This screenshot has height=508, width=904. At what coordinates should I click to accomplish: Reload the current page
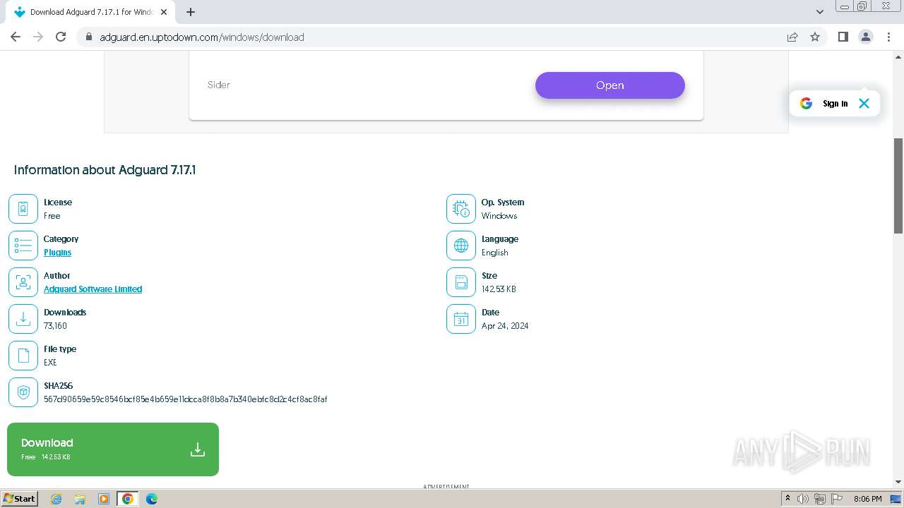(61, 37)
